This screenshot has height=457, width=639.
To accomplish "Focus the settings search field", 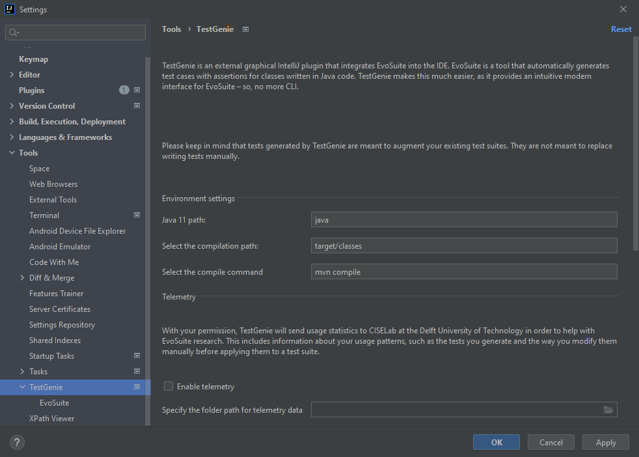I will point(75,33).
